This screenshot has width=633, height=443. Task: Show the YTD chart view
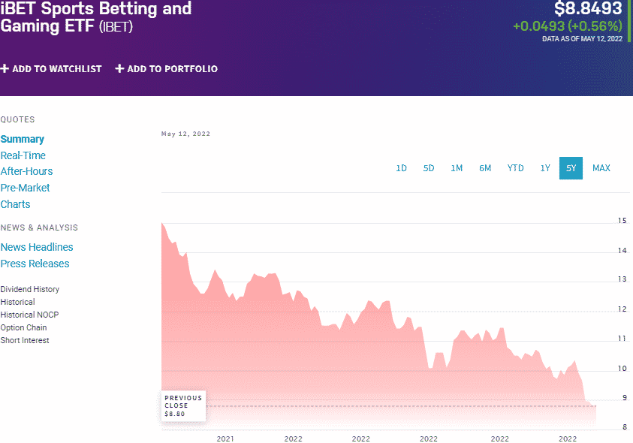point(515,168)
